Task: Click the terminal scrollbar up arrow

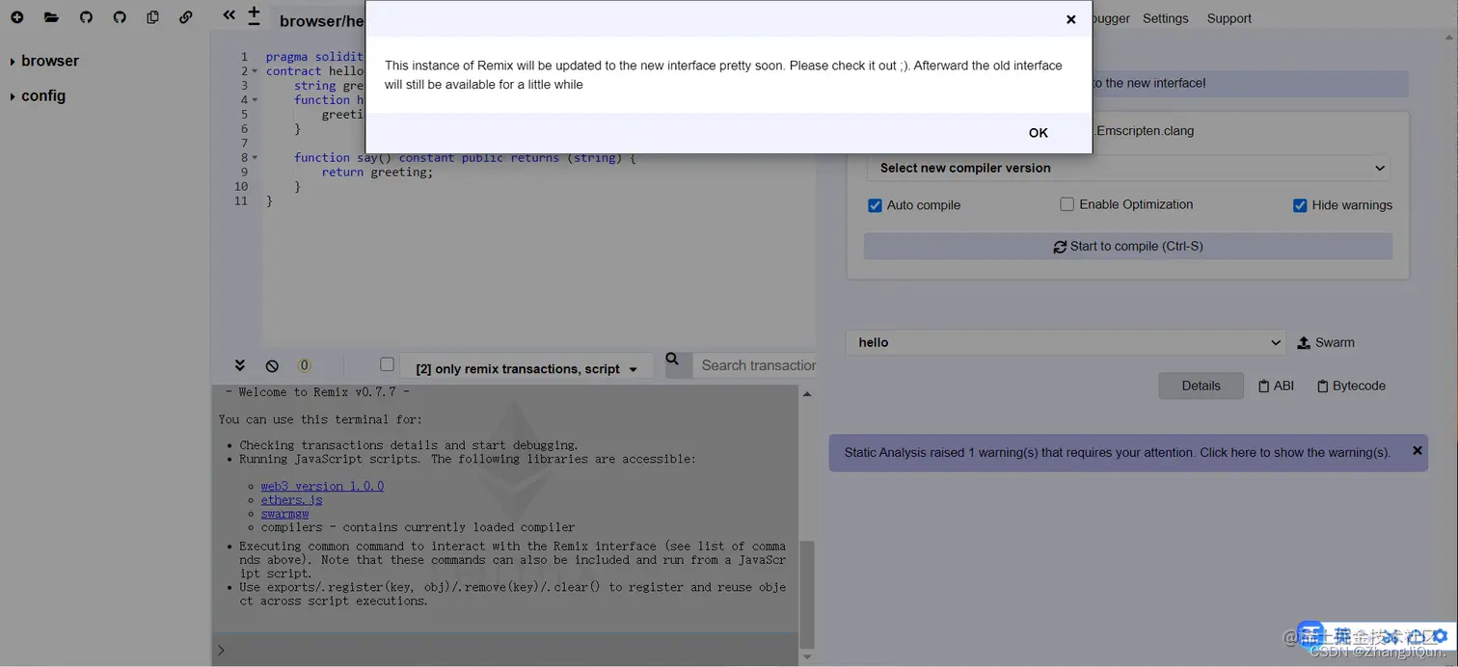Action: pos(807,393)
